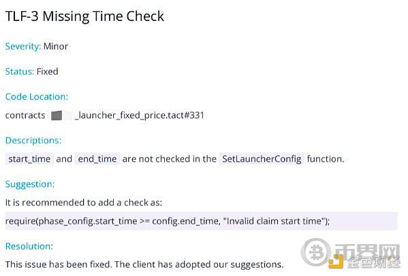Select the SetLauncherConfig code tag
The width and height of the screenshot is (408, 276).
point(262,158)
